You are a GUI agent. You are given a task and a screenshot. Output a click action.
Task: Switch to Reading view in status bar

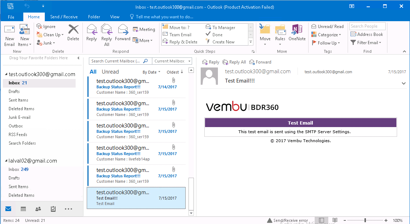coord(335,220)
